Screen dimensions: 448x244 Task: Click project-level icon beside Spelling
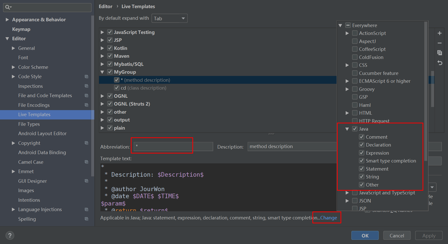click(x=87, y=219)
